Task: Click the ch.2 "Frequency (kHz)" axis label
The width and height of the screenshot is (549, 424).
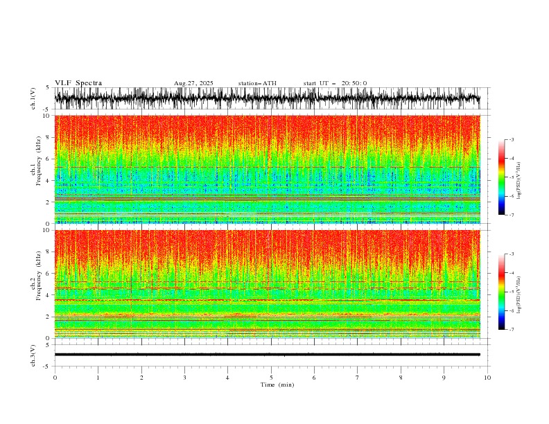Action: (x=39, y=275)
